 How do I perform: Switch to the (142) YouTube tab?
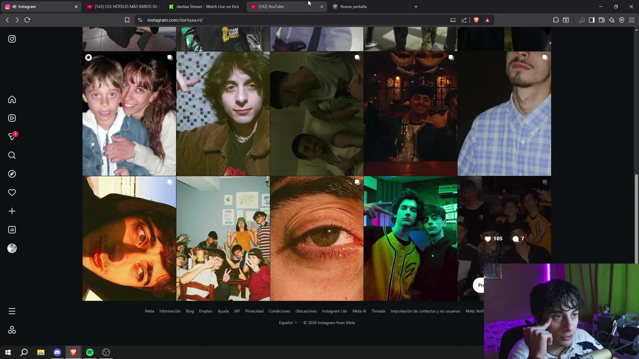tap(286, 6)
